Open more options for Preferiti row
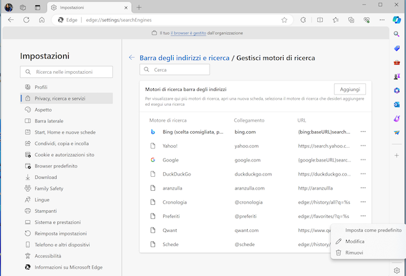The image size is (406, 276). point(363,216)
